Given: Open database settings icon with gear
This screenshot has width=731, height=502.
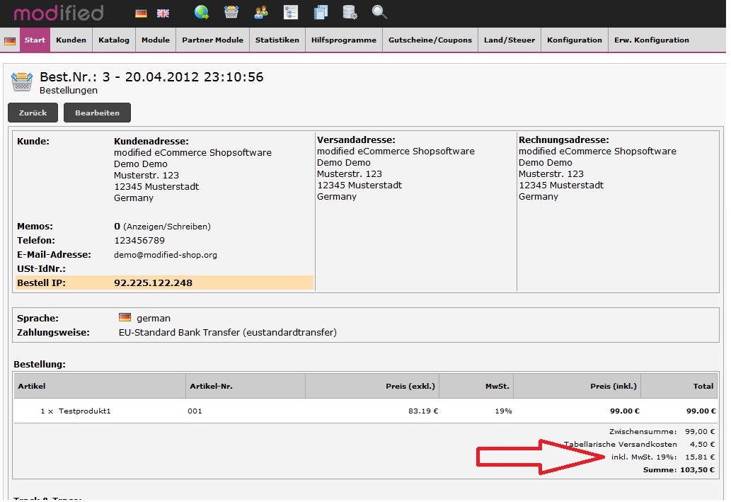Looking at the screenshot, I should coord(350,13).
